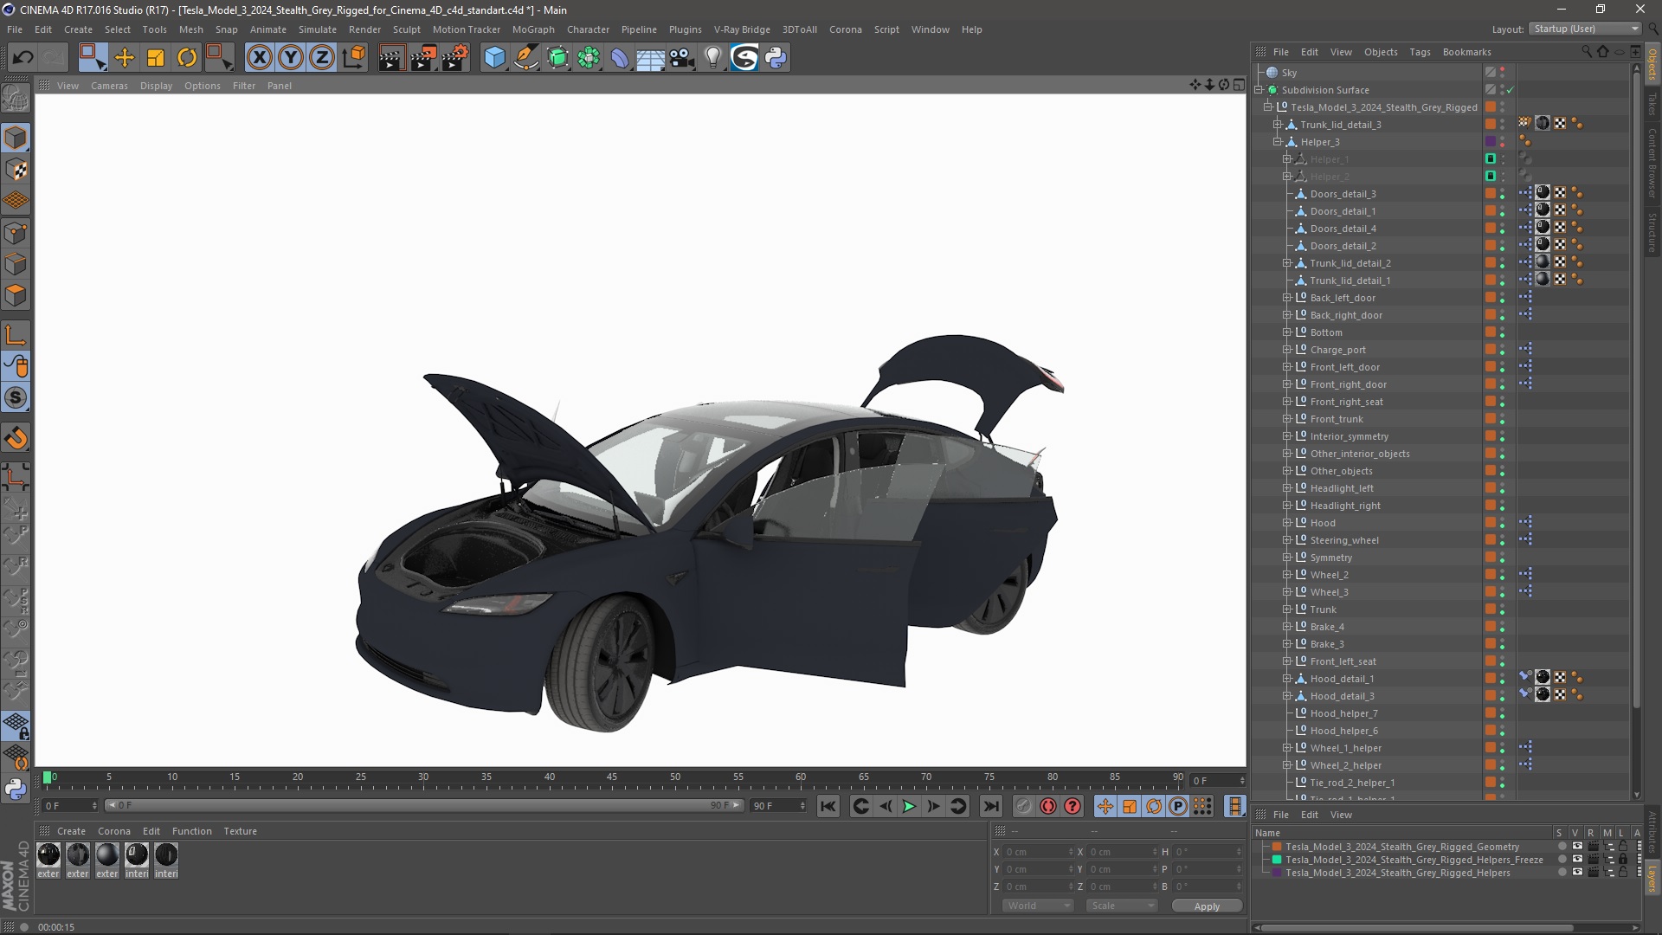This screenshot has width=1662, height=935.
Task: Enable Axis mode L-shaped icon
Action: (x=16, y=335)
